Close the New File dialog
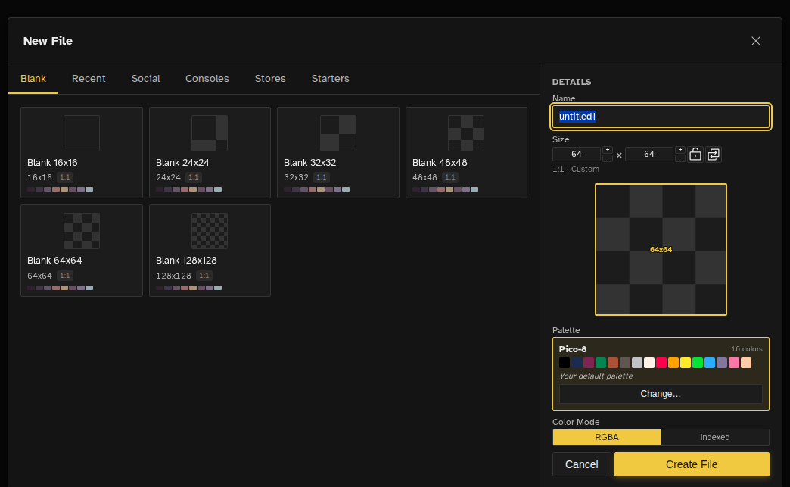The width and height of the screenshot is (790, 487). [x=756, y=41]
